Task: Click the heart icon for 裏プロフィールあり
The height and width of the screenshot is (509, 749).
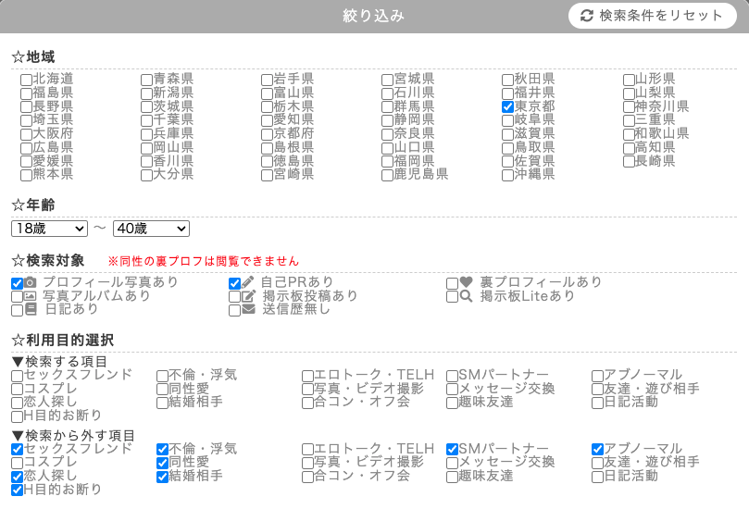Action: [x=466, y=282]
